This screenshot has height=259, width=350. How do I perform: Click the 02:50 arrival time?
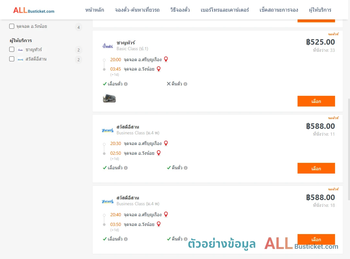pyautogui.click(x=116, y=153)
